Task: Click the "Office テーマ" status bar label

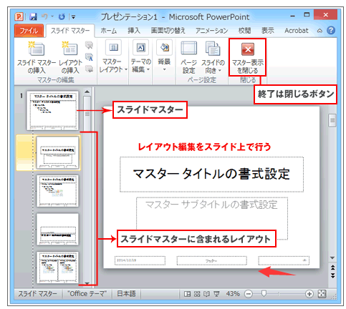Action: [x=87, y=294]
